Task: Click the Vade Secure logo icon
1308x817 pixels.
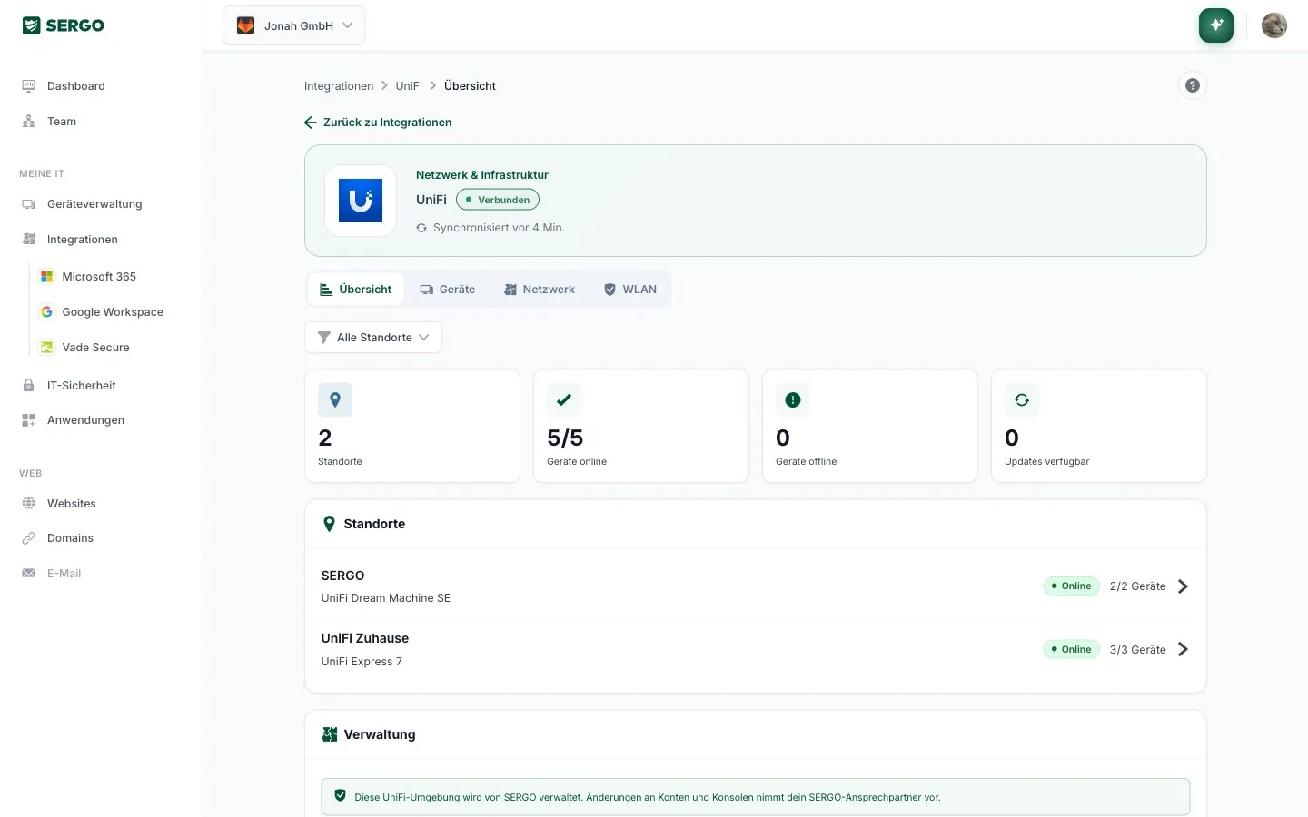Action: point(46,348)
